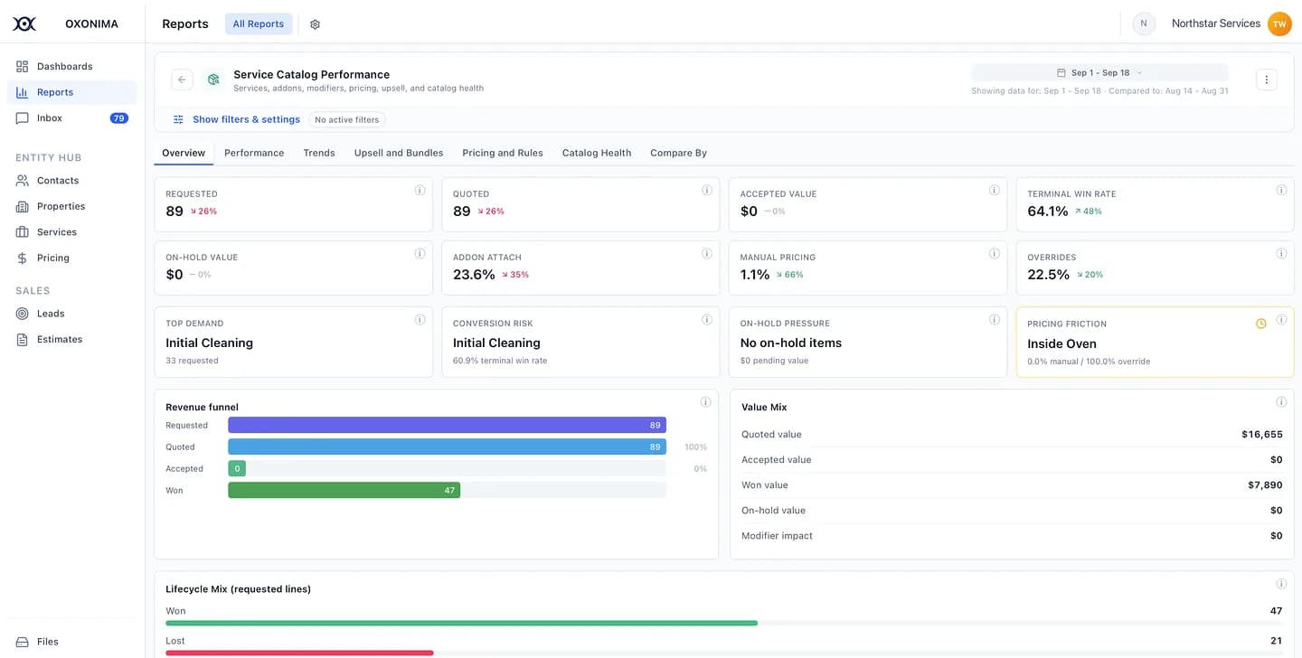Click the info icon on Value Mix panel
The width and height of the screenshot is (1302, 658).
pyautogui.click(x=1281, y=402)
